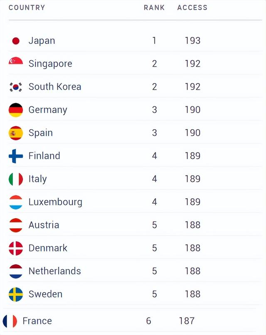The height and width of the screenshot is (335, 266).
Task: Click the Austria flag icon
Action: 16,225
